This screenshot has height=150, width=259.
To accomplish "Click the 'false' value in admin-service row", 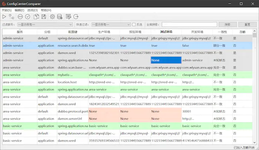I will point(197,46).
